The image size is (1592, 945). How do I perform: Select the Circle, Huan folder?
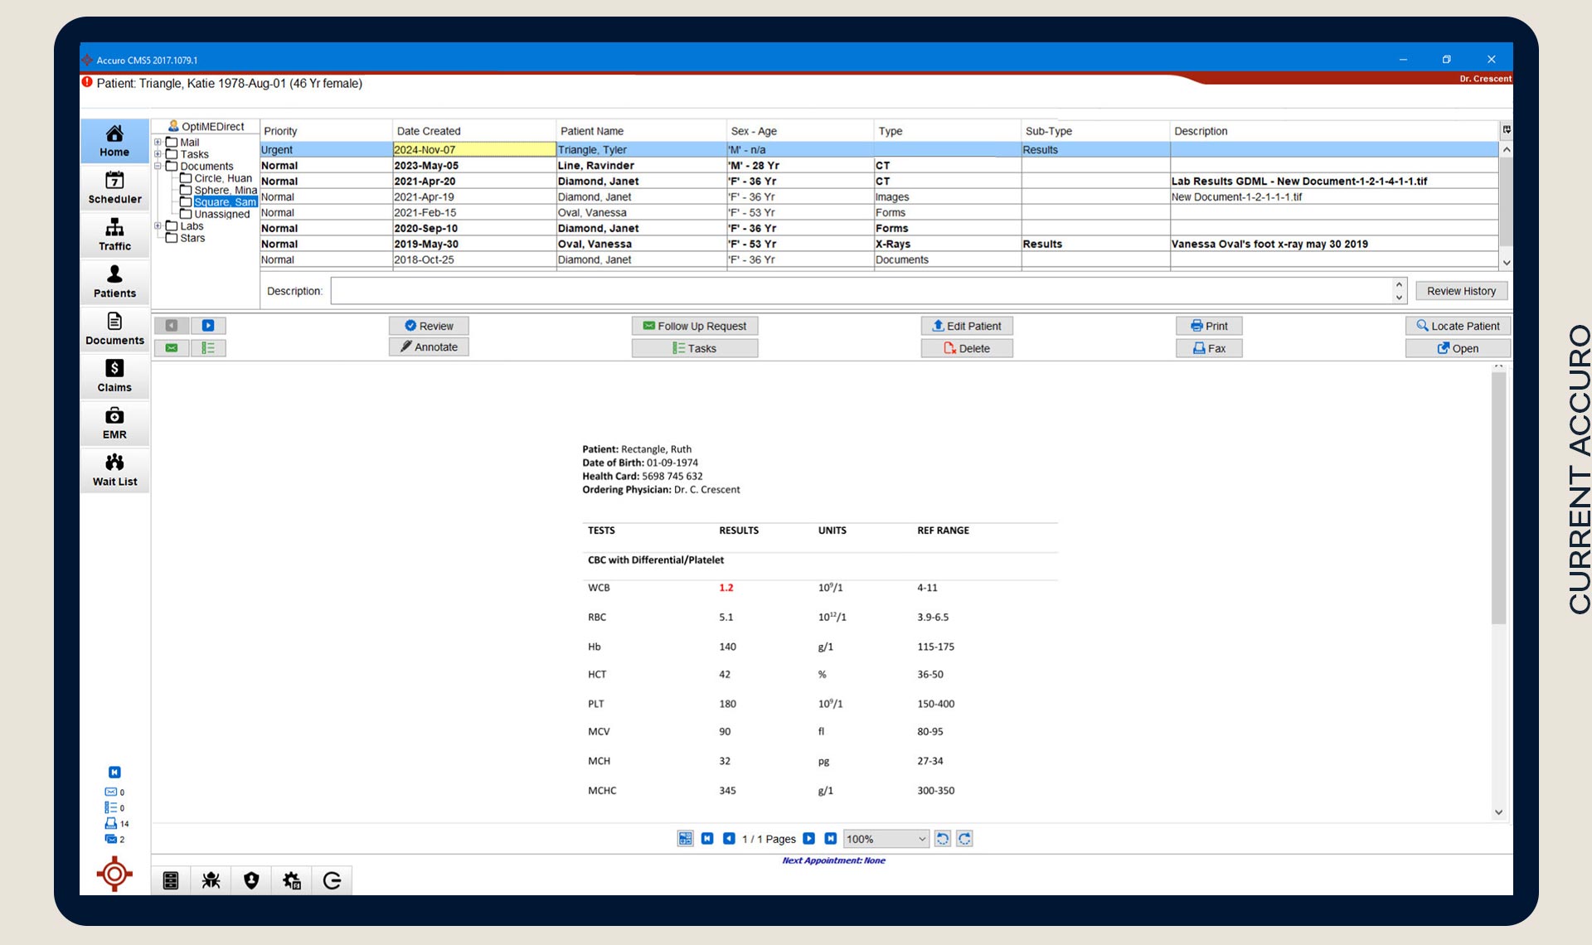(216, 178)
